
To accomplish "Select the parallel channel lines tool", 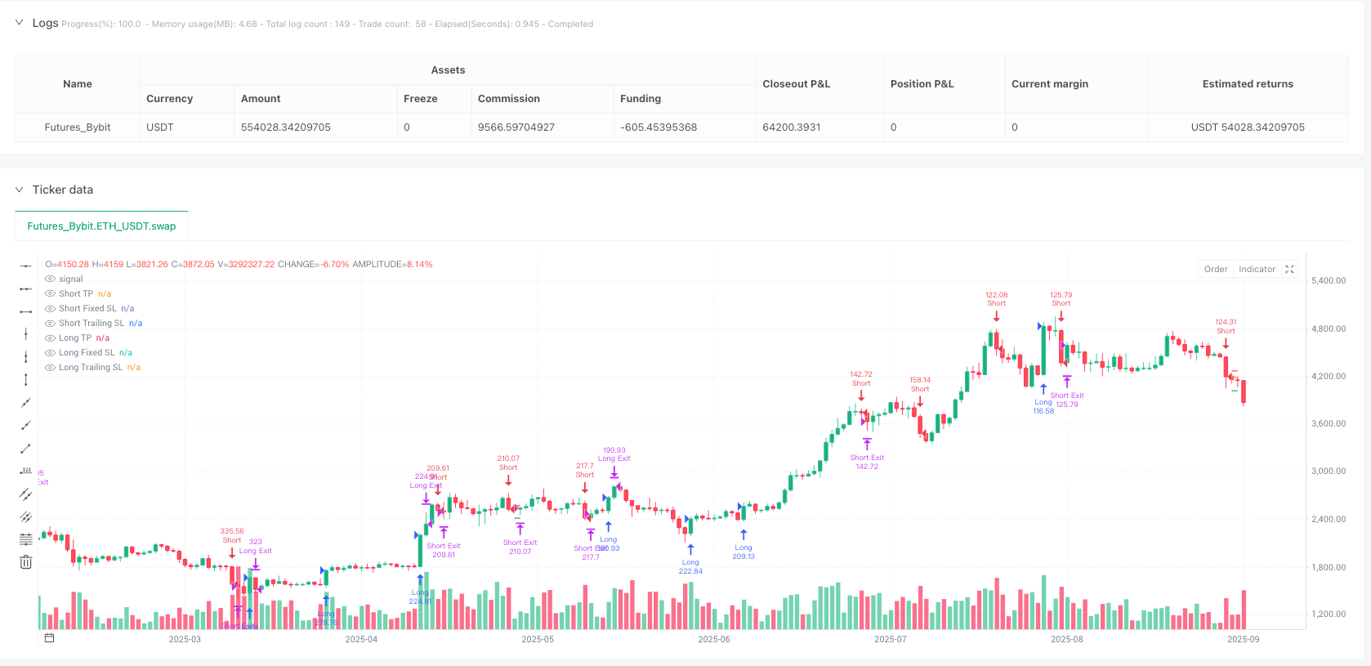I will pos(26,494).
